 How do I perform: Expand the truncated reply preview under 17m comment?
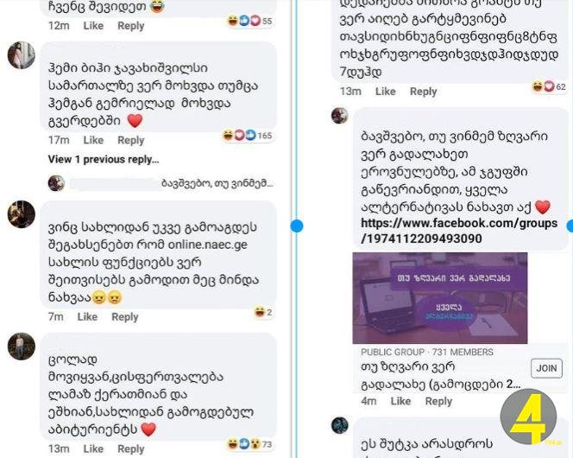tap(217, 183)
